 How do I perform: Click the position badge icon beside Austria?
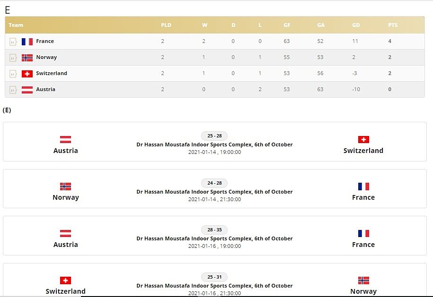coord(13,90)
